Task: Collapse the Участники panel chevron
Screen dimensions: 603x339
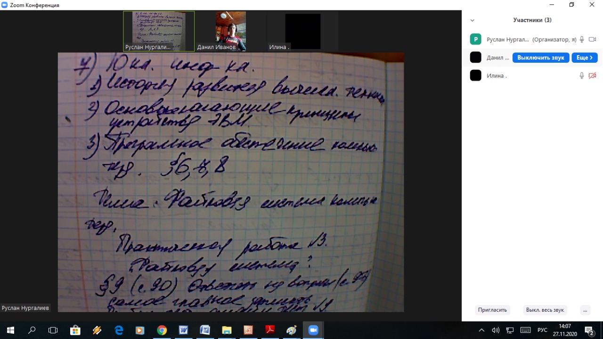Action: pos(472,20)
